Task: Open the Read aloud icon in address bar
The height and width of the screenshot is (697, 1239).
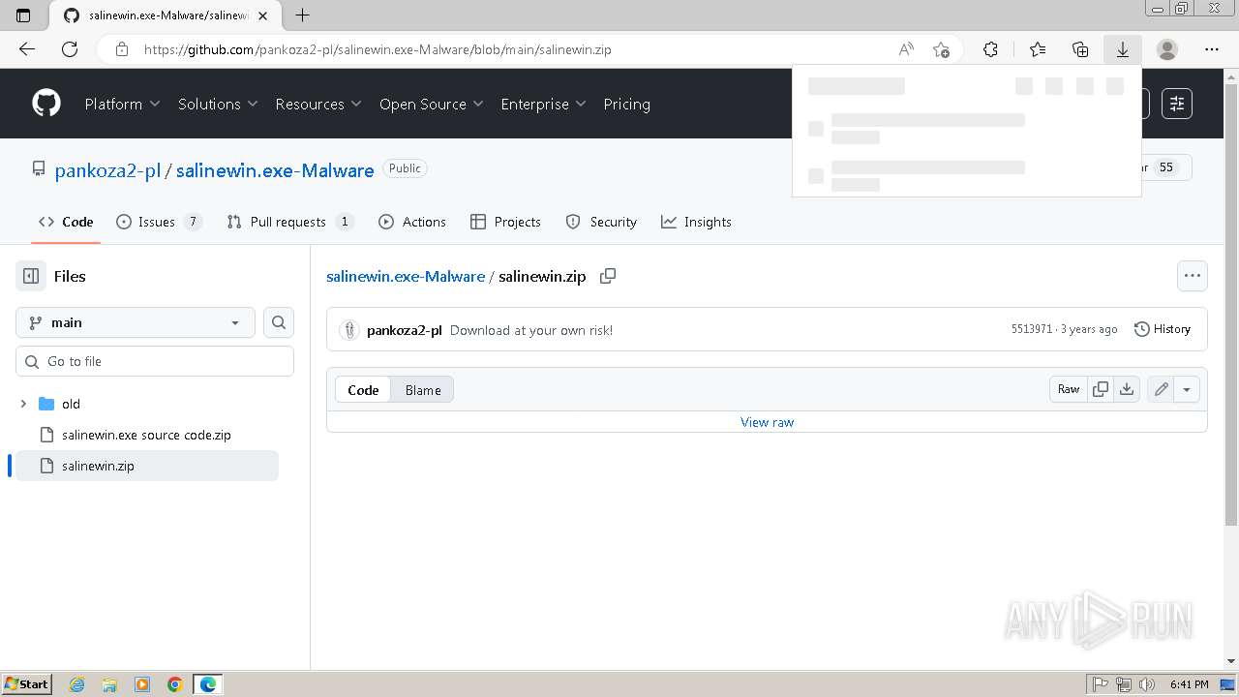Action: (x=906, y=49)
